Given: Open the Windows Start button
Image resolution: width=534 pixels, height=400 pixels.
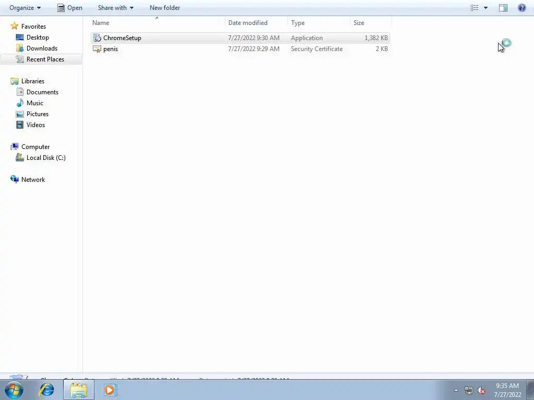Looking at the screenshot, I should point(14,390).
